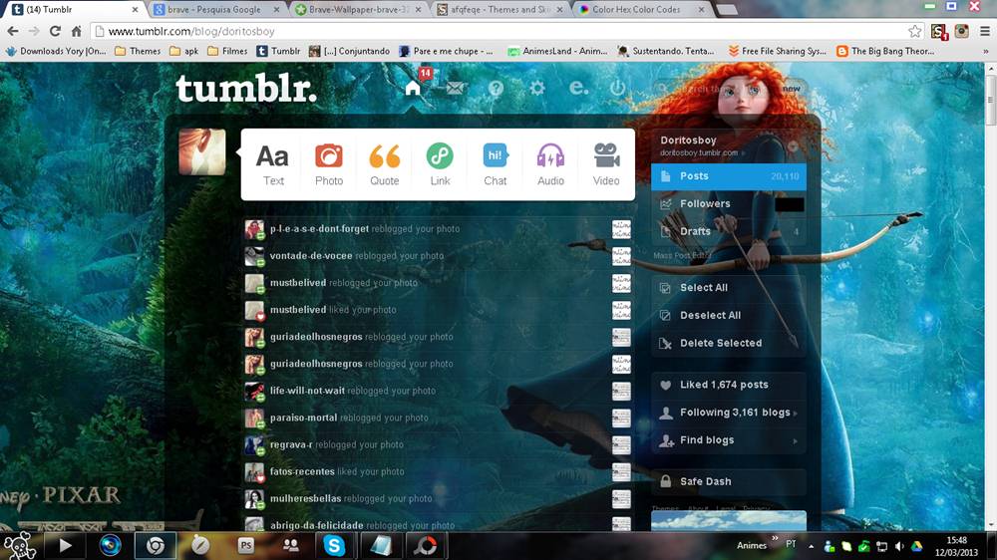The width and height of the screenshot is (997, 560).
Task: Open the Posts sidebar item
Action: [x=729, y=176]
